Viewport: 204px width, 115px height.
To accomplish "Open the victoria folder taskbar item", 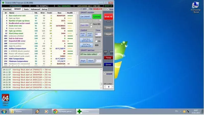I will [21, 111].
